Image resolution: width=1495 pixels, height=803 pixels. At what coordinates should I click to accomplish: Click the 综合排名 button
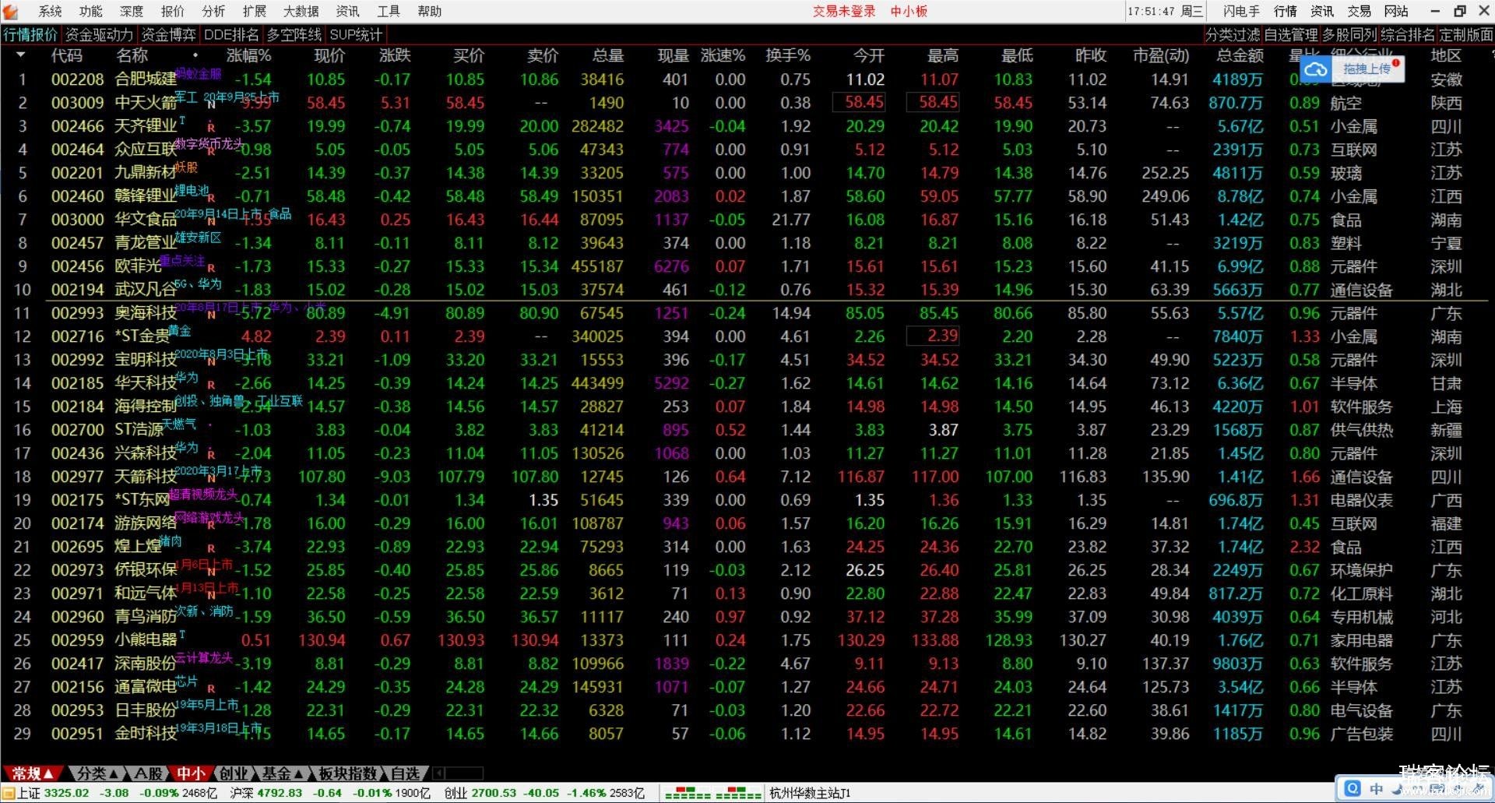coord(1408,35)
